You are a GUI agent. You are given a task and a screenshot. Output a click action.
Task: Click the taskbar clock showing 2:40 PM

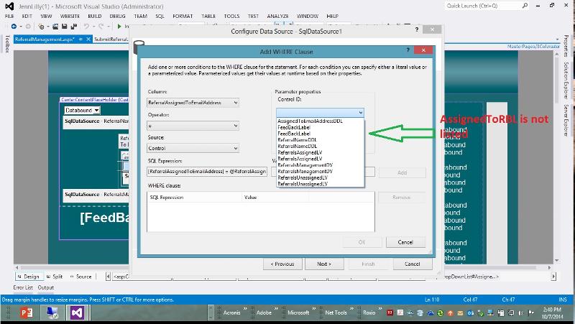click(x=552, y=313)
